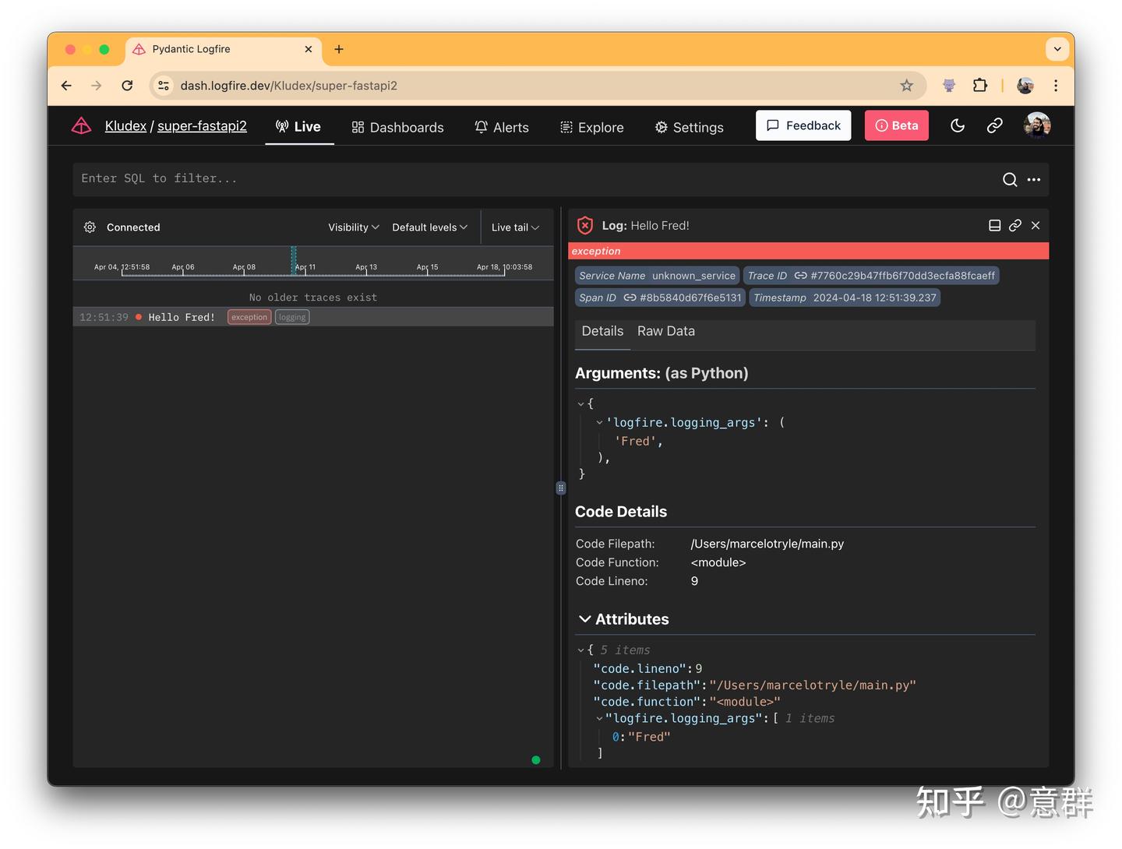Click the super-fastapi2 project link

click(202, 125)
